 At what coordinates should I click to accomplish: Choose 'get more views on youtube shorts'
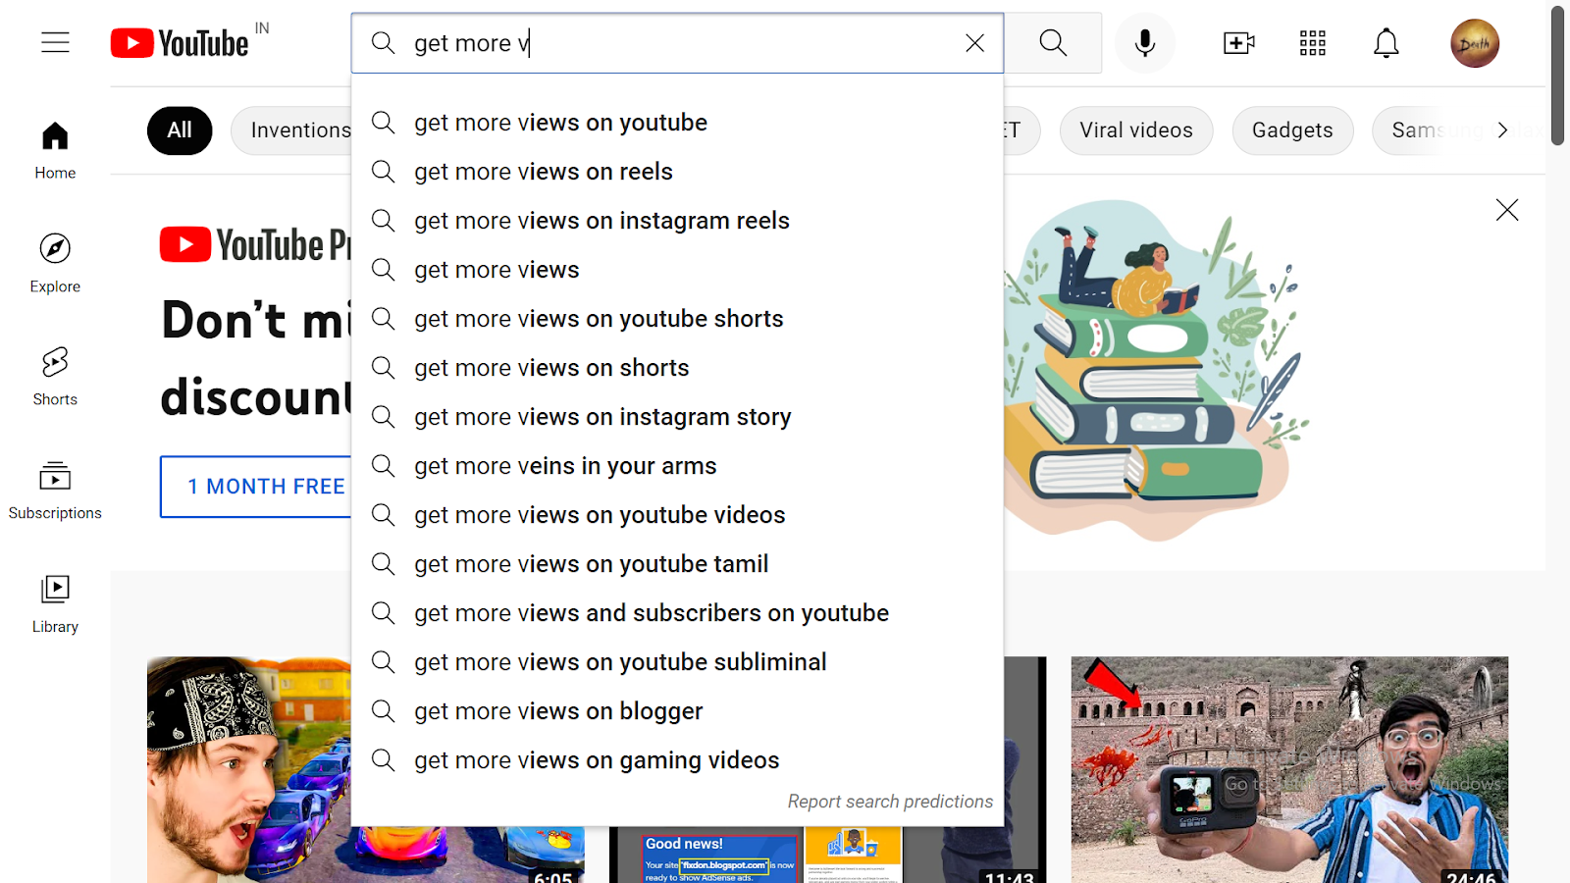677,319
